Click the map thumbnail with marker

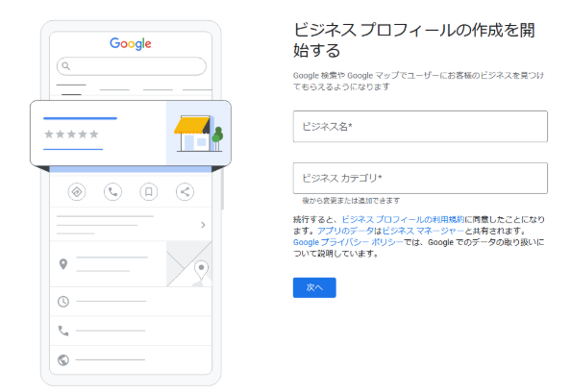[x=189, y=264]
